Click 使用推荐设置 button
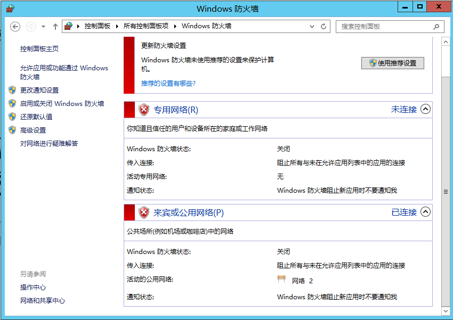Viewport: 453px width, 320px height. (393, 63)
